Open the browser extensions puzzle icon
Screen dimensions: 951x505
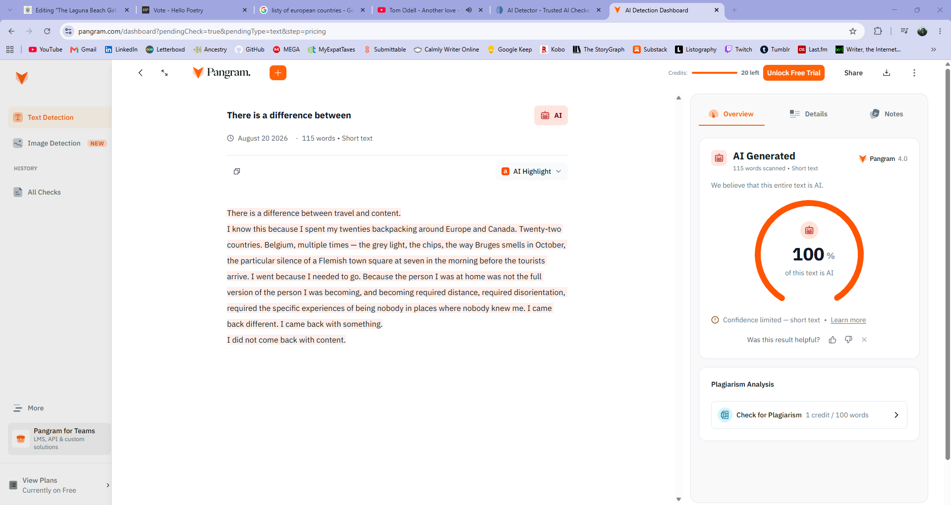coord(878,31)
